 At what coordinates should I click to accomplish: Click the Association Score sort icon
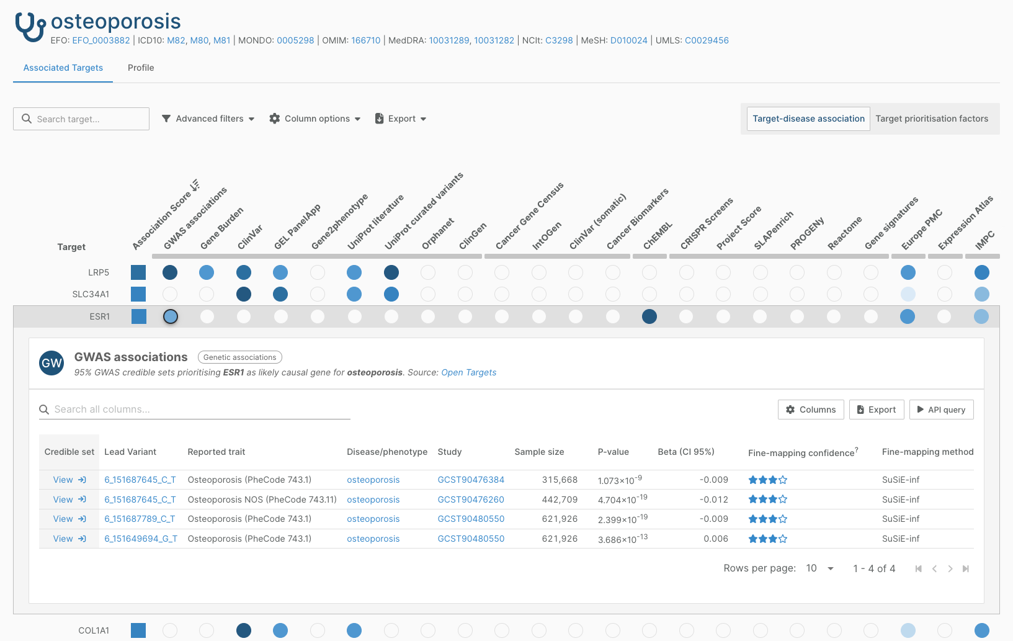click(x=195, y=185)
